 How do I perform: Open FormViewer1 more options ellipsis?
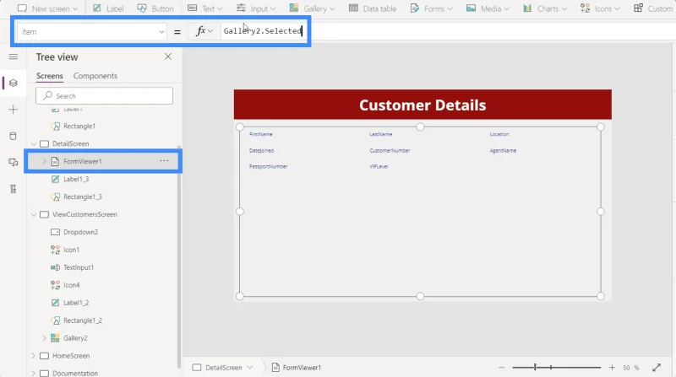[x=164, y=161]
